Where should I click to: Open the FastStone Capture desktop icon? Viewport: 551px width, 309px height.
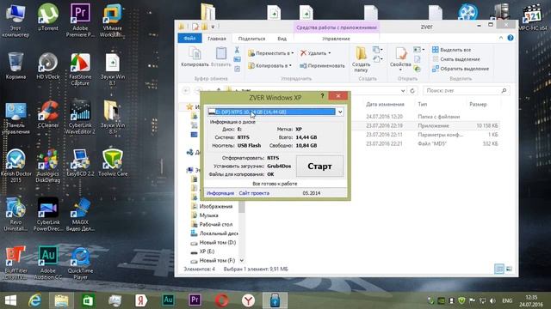point(80,70)
